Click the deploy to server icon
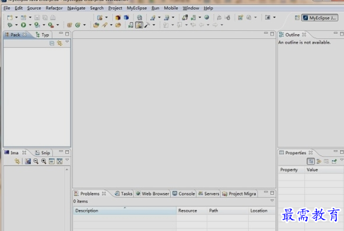The height and width of the screenshot is (231, 344). pyautogui.click(x=184, y=17)
